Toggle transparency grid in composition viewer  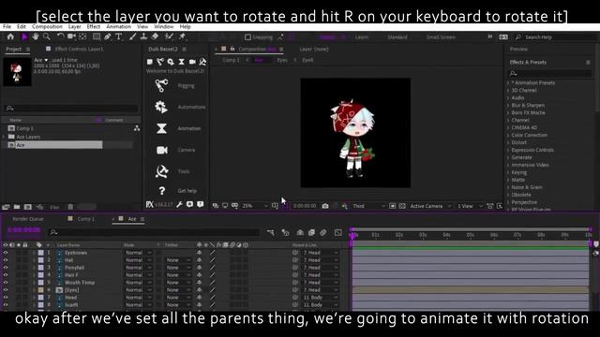[402, 206]
